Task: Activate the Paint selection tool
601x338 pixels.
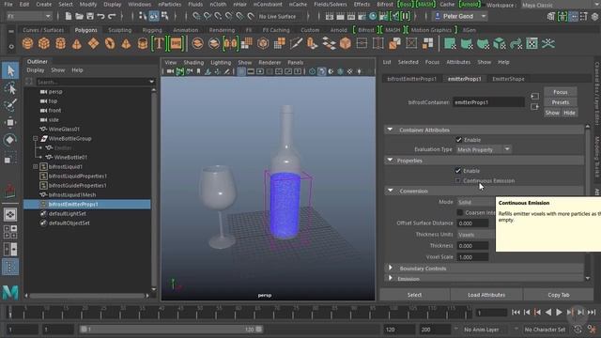Action: click(x=10, y=105)
